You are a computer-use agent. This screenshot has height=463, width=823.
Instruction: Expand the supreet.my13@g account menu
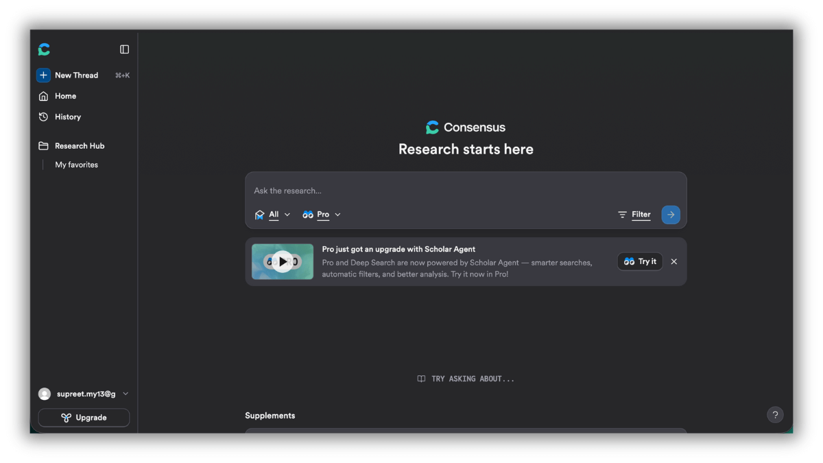[84, 394]
